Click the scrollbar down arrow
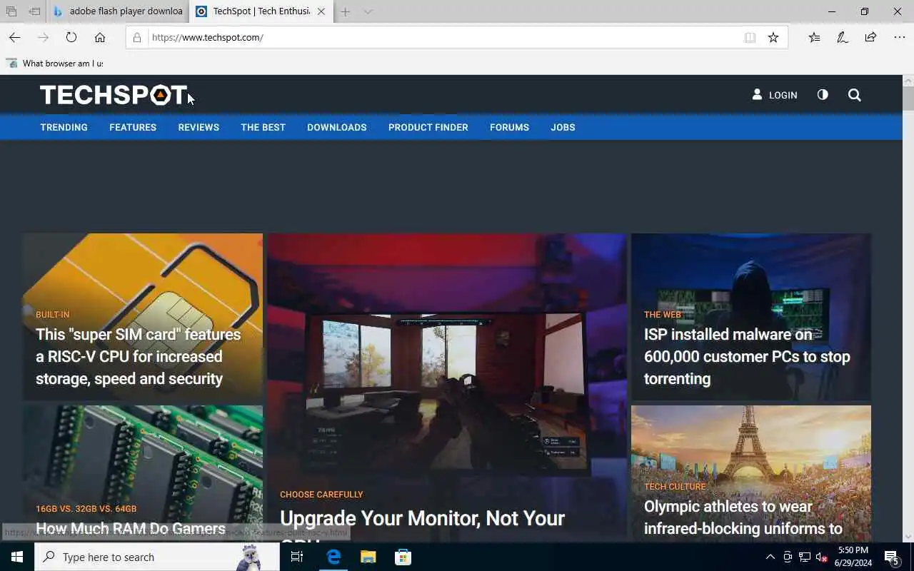 (908, 536)
